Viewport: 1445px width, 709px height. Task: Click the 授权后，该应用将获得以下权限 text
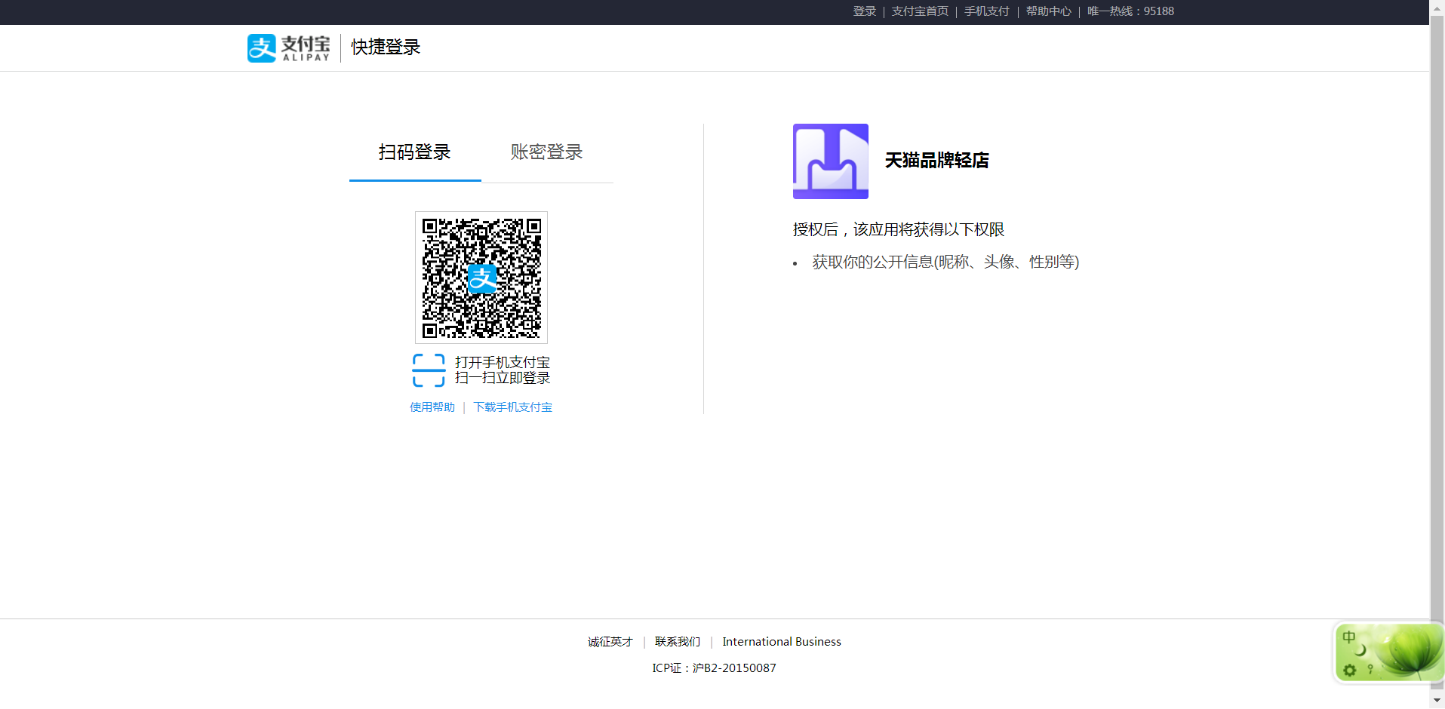(x=899, y=229)
